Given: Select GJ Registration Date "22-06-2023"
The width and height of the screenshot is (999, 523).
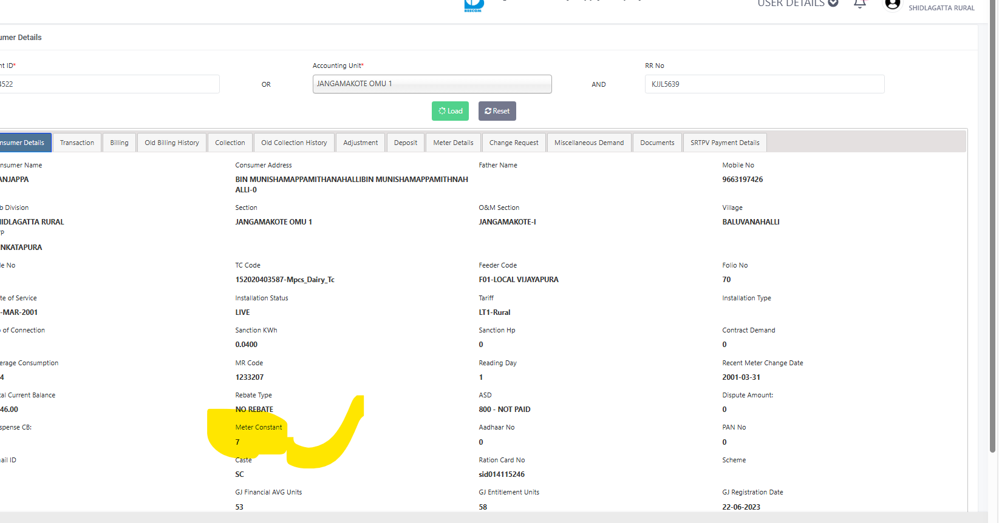Looking at the screenshot, I should (x=742, y=507).
